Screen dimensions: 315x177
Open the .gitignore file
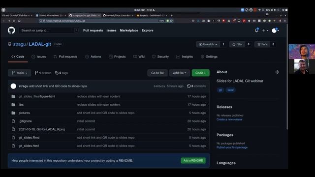[25, 121]
